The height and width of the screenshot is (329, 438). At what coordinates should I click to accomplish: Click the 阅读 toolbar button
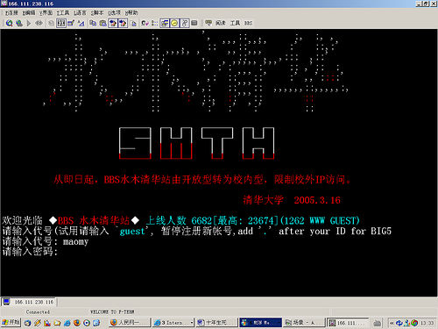[x=221, y=23]
